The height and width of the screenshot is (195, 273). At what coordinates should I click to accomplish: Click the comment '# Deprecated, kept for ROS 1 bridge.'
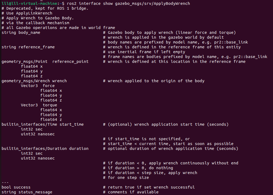tap(45, 8)
